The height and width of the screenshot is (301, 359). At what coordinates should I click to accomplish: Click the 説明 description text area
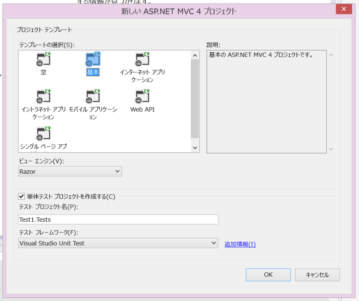[x=266, y=101]
